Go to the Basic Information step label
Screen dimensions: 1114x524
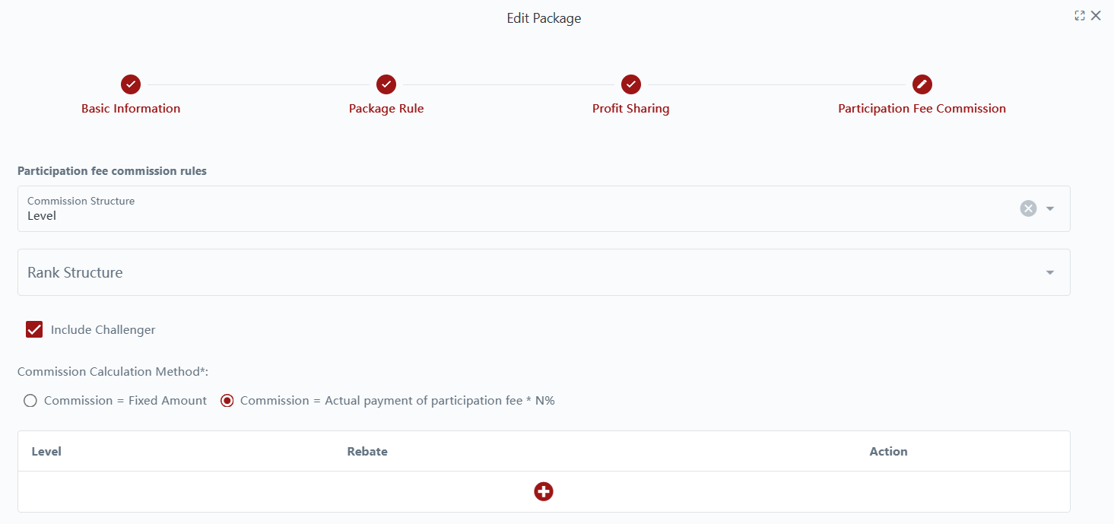click(x=131, y=109)
